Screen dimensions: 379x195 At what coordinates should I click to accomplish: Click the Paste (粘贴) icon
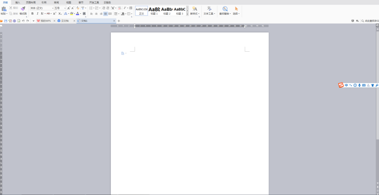pos(3,9)
